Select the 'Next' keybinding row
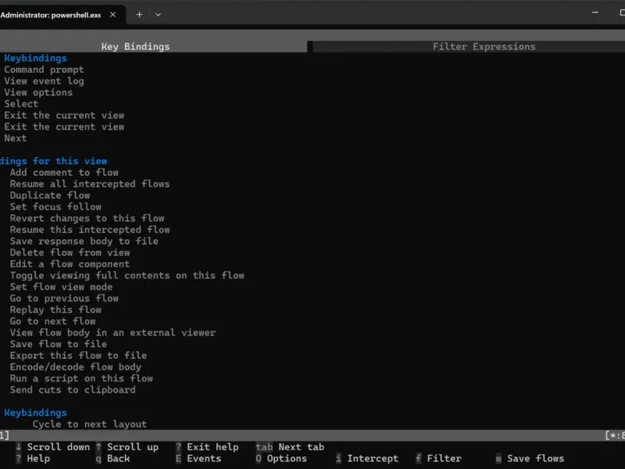625x469 pixels. click(16, 138)
